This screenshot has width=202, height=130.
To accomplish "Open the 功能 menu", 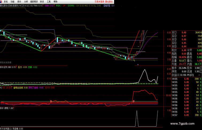I will (x=13, y=2).
